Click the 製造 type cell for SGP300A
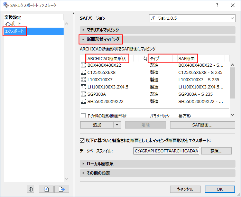 click(x=154, y=94)
